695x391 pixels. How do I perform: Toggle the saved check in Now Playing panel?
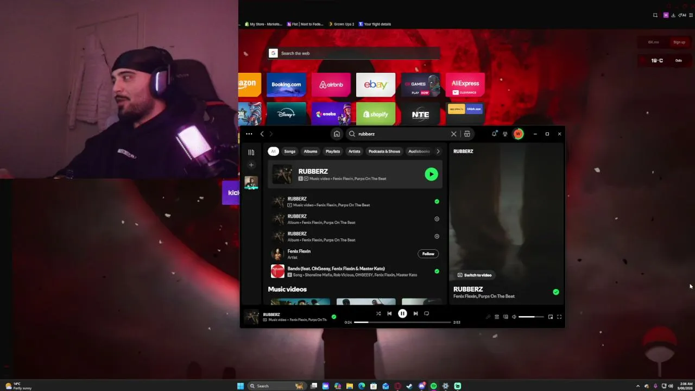(555, 292)
